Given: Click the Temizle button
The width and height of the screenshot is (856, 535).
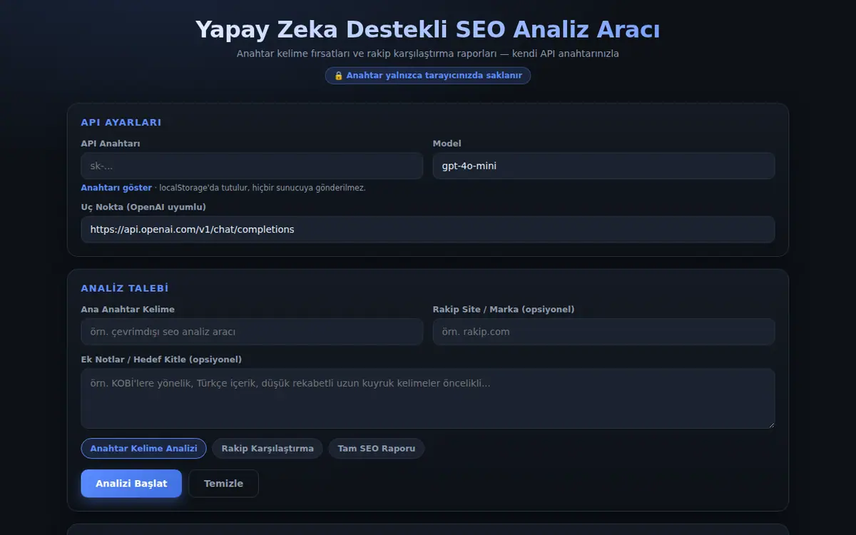Looking at the screenshot, I should (x=223, y=483).
